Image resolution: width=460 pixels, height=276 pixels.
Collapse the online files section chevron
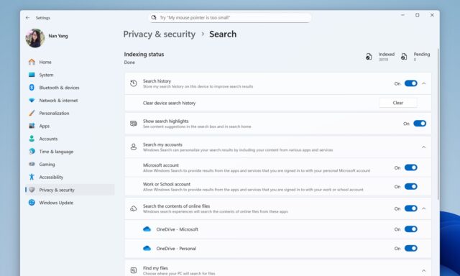(x=423, y=208)
